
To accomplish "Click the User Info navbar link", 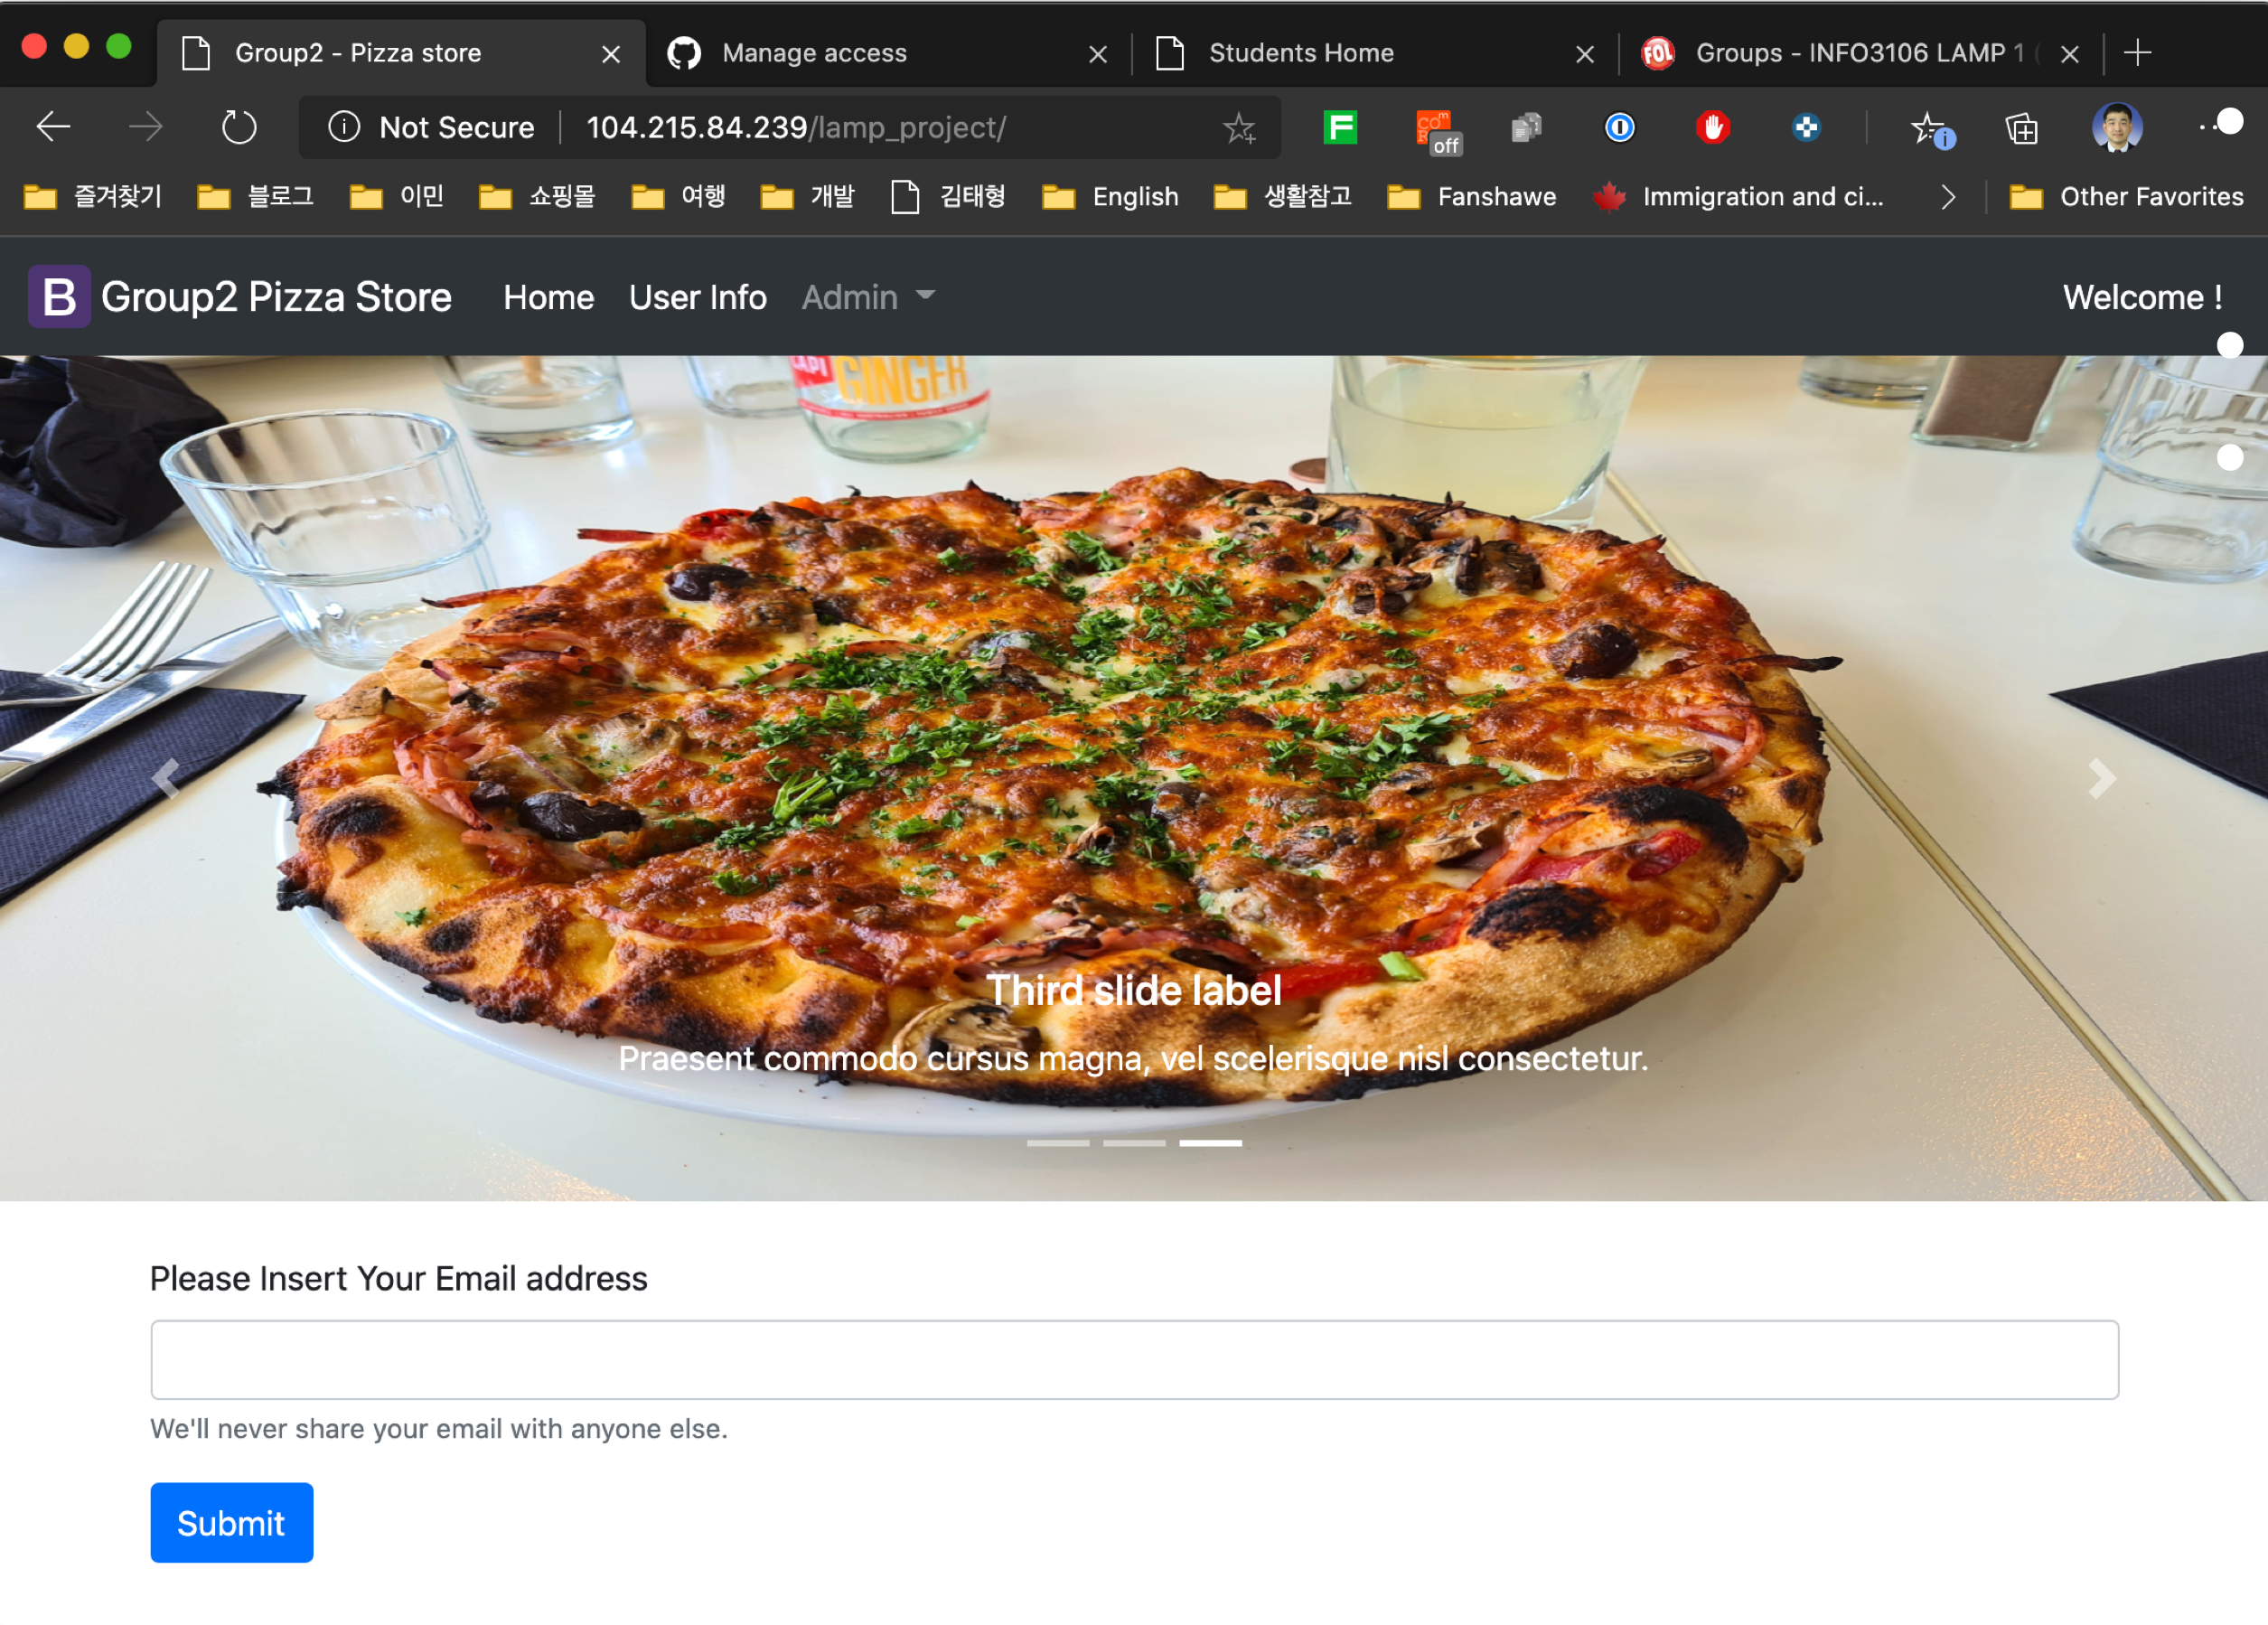I will pyautogui.click(x=698, y=297).
